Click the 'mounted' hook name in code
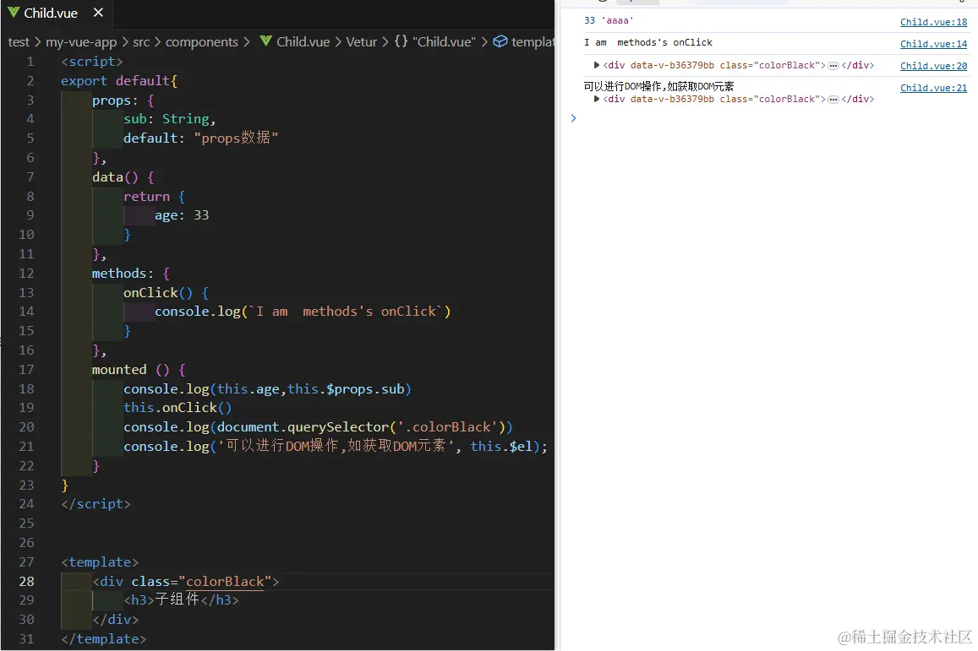Screen dimensions: 978x651 click(x=119, y=370)
